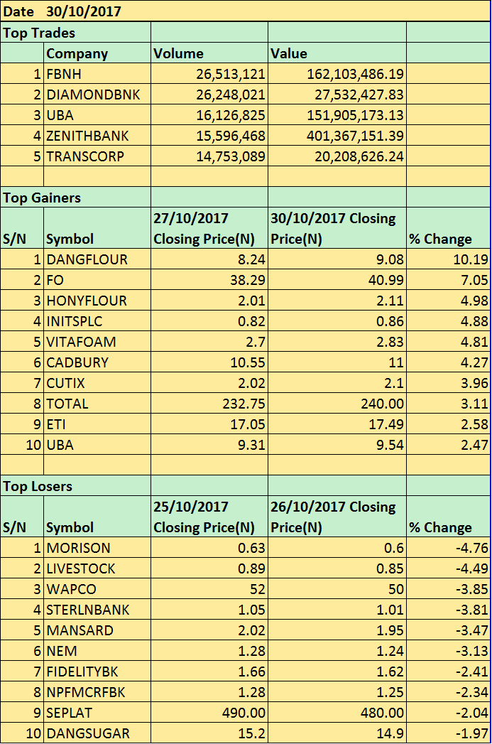
Task: Select the TRANSCORP company cell
Action: 97,156
